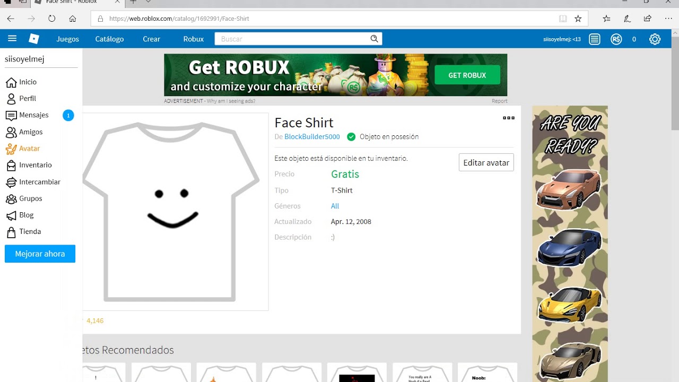This screenshot has height=382, width=679.
Task: Open the tab list chevron
Action: click(x=149, y=2)
